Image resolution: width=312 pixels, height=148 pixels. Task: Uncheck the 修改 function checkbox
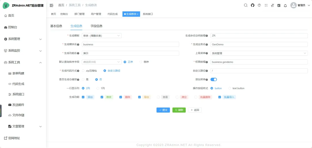pyautogui.click(x=102, y=97)
